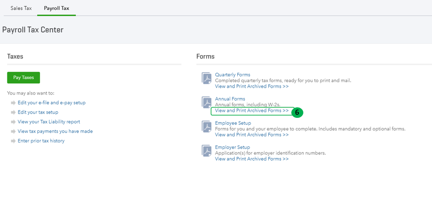Open View tax payments you have made
The image size is (432, 218).
pos(55,131)
